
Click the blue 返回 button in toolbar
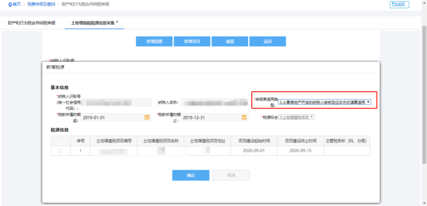[267, 42]
